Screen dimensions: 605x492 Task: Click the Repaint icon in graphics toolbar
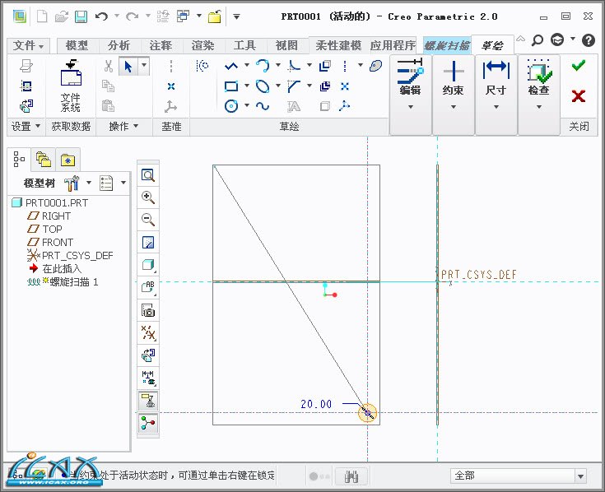click(x=148, y=243)
